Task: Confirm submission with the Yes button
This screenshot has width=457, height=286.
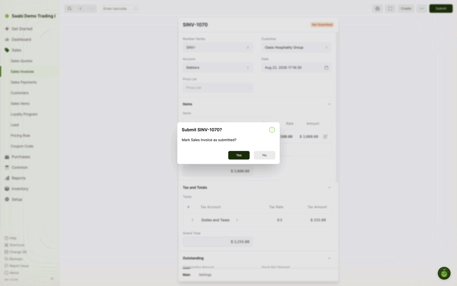Action: pyautogui.click(x=239, y=155)
